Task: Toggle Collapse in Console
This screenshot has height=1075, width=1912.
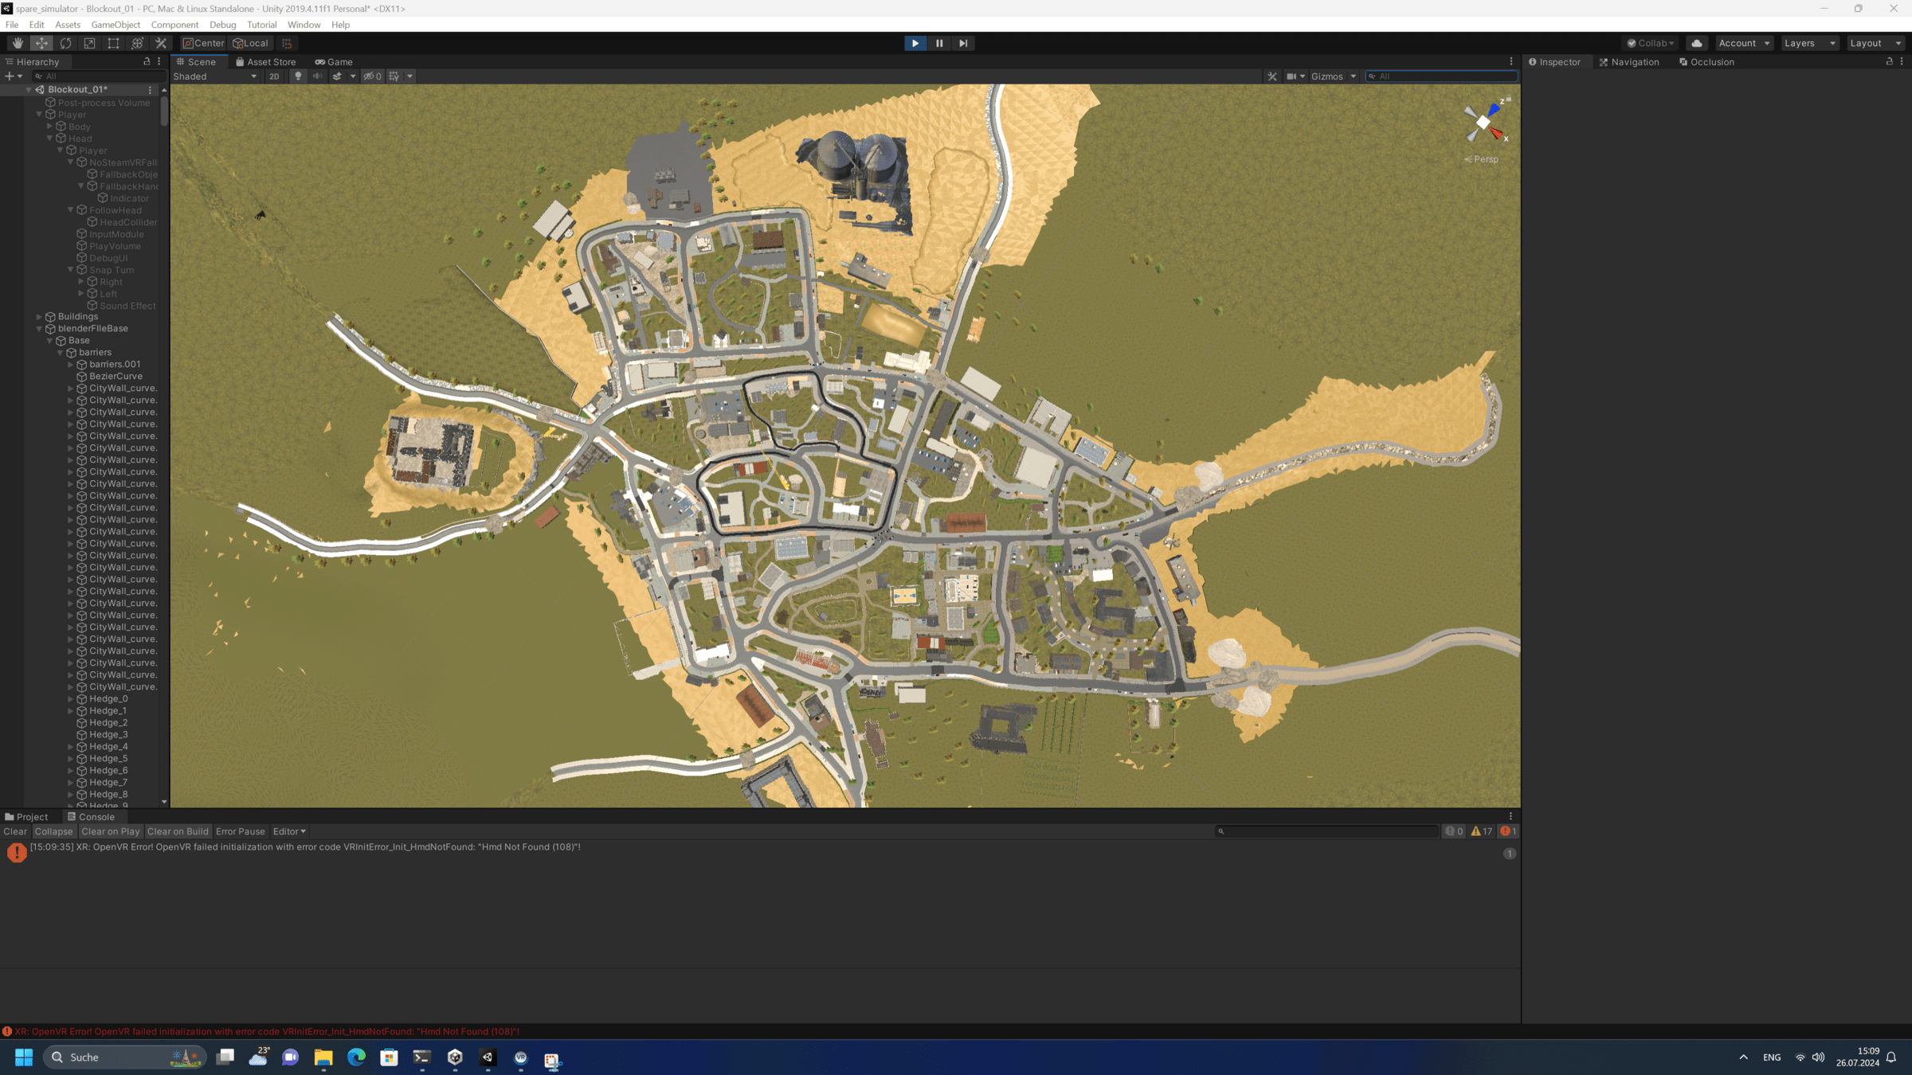Action: [53, 831]
